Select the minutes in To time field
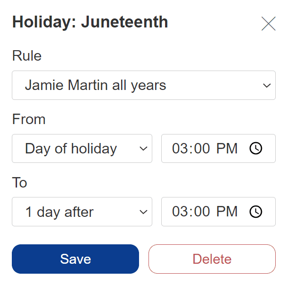This screenshot has width=288, height=286. (202, 212)
